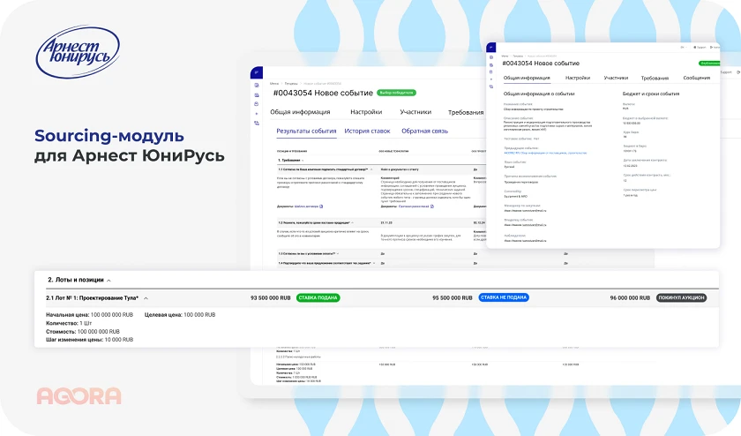741x436 pixels.
Task: Open Общая информация tab in front window
Action: click(x=527, y=78)
